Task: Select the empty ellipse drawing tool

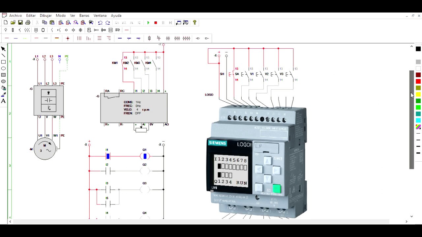Action: 3,68
